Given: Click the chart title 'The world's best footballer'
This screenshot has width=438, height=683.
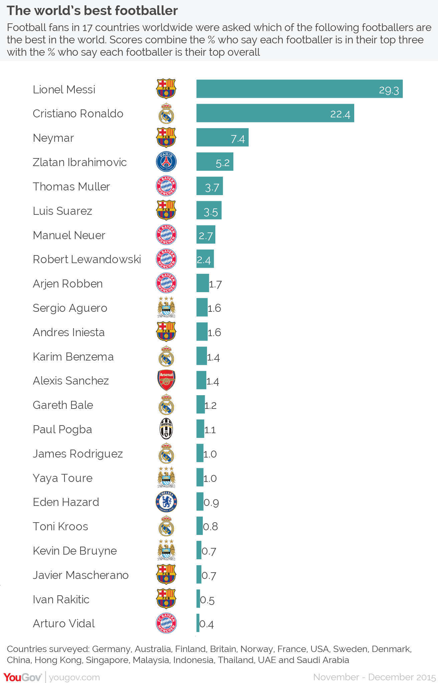Looking at the screenshot, I should (x=92, y=11).
